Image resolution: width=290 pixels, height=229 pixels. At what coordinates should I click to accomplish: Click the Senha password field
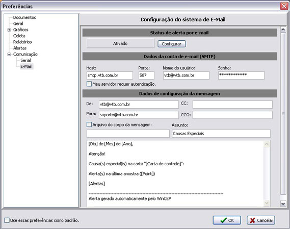tap(241, 75)
